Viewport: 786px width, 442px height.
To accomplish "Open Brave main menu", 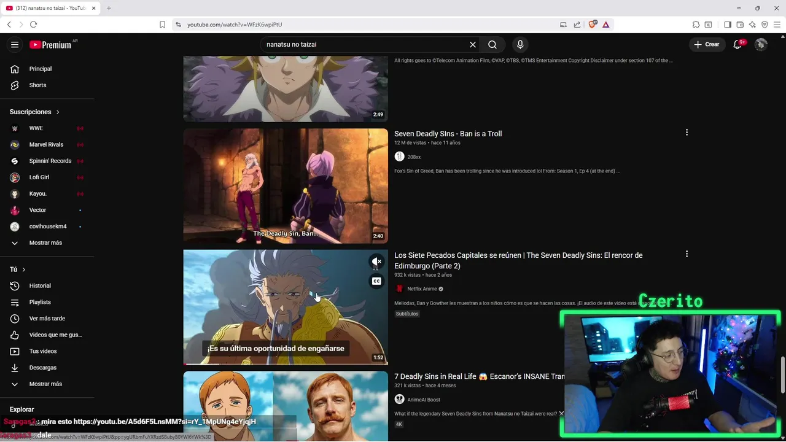I will click(777, 25).
